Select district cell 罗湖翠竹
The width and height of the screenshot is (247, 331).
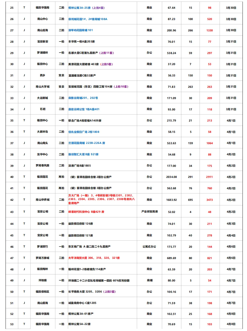click(x=43, y=247)
